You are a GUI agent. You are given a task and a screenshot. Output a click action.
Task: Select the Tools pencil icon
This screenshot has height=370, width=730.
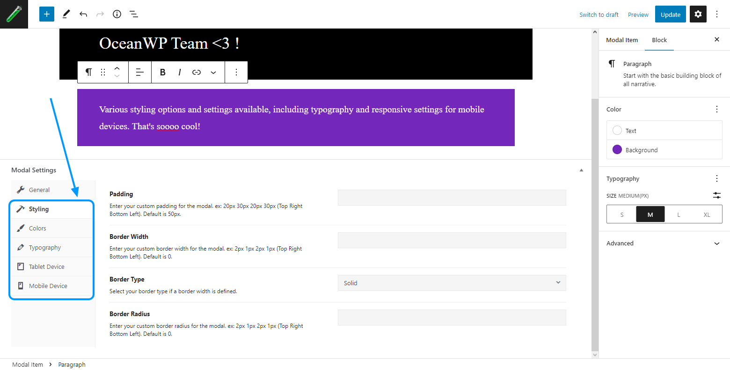pos(66,14)
